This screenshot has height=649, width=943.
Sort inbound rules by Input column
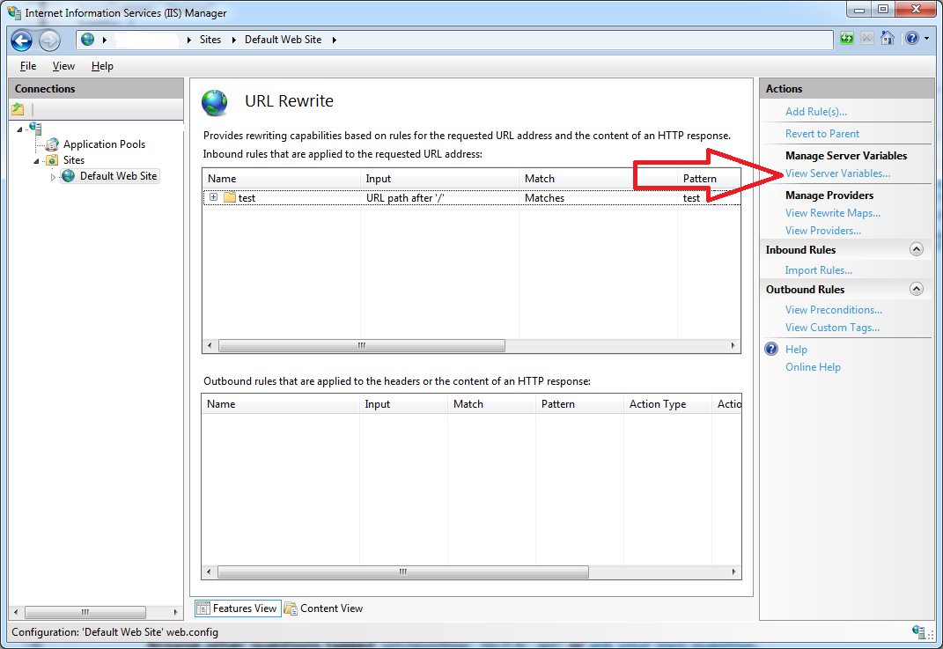[439, 179]
